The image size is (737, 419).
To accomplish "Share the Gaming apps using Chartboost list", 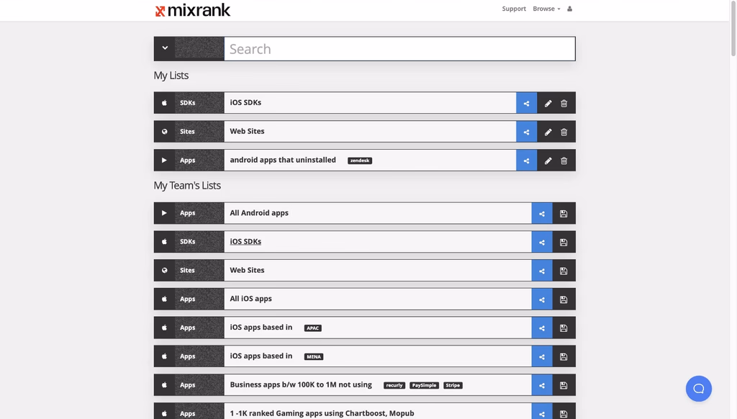I will click(x=542, y=412).
